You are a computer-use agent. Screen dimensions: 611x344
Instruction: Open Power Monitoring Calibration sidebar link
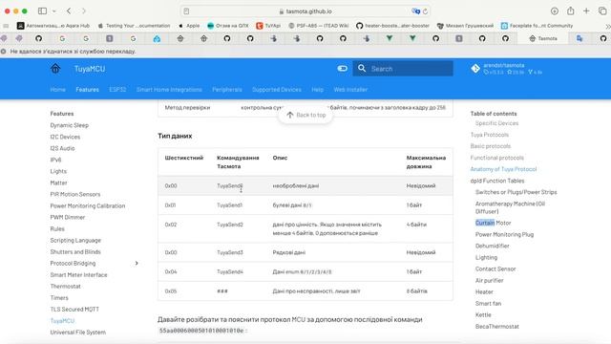(x=88, y=205)
